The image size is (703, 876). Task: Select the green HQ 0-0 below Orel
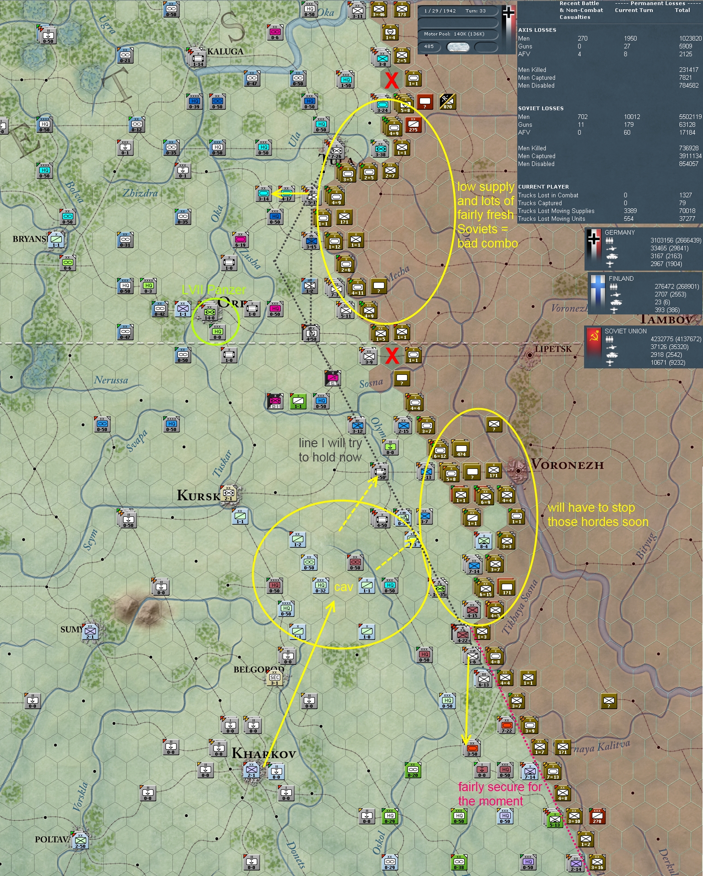[218, 332]
